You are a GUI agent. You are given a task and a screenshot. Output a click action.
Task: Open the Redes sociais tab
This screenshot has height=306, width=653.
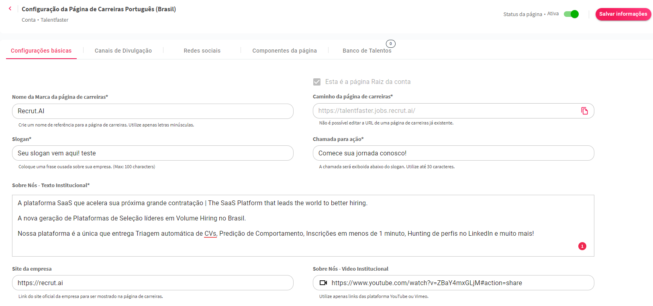202,51
